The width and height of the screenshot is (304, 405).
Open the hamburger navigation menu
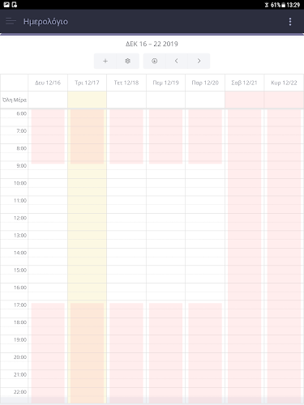click(11, 21)
